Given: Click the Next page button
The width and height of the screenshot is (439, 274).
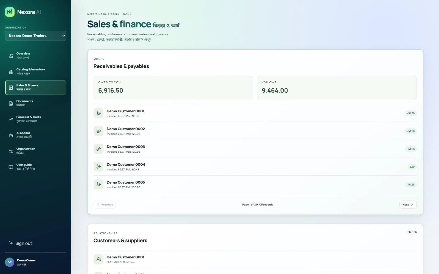Looking at the screenshot, I should [408, 204].
